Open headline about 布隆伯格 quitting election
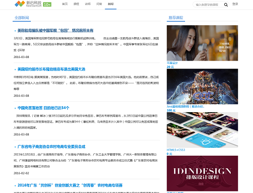The width and height of the screenshot is (253, 193). coord(52,69)
